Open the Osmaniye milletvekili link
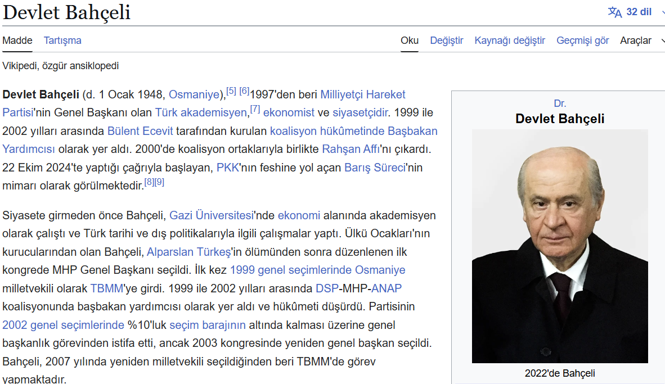Viewport: 665px width, 384px height. coord(380,270)
